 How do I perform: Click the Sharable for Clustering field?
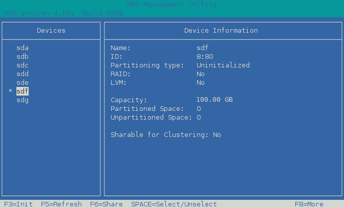[165, 134]
